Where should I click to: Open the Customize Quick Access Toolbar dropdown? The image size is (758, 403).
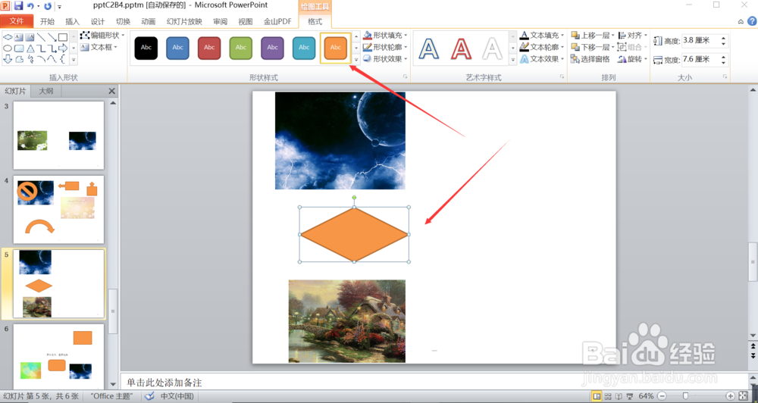[x=59, y=7]
